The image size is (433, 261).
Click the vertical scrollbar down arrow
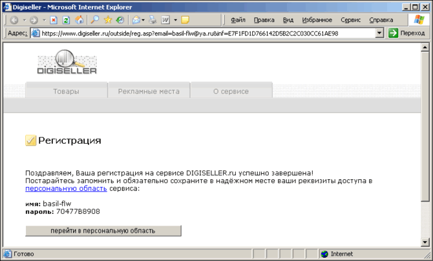tap(425, 242)
